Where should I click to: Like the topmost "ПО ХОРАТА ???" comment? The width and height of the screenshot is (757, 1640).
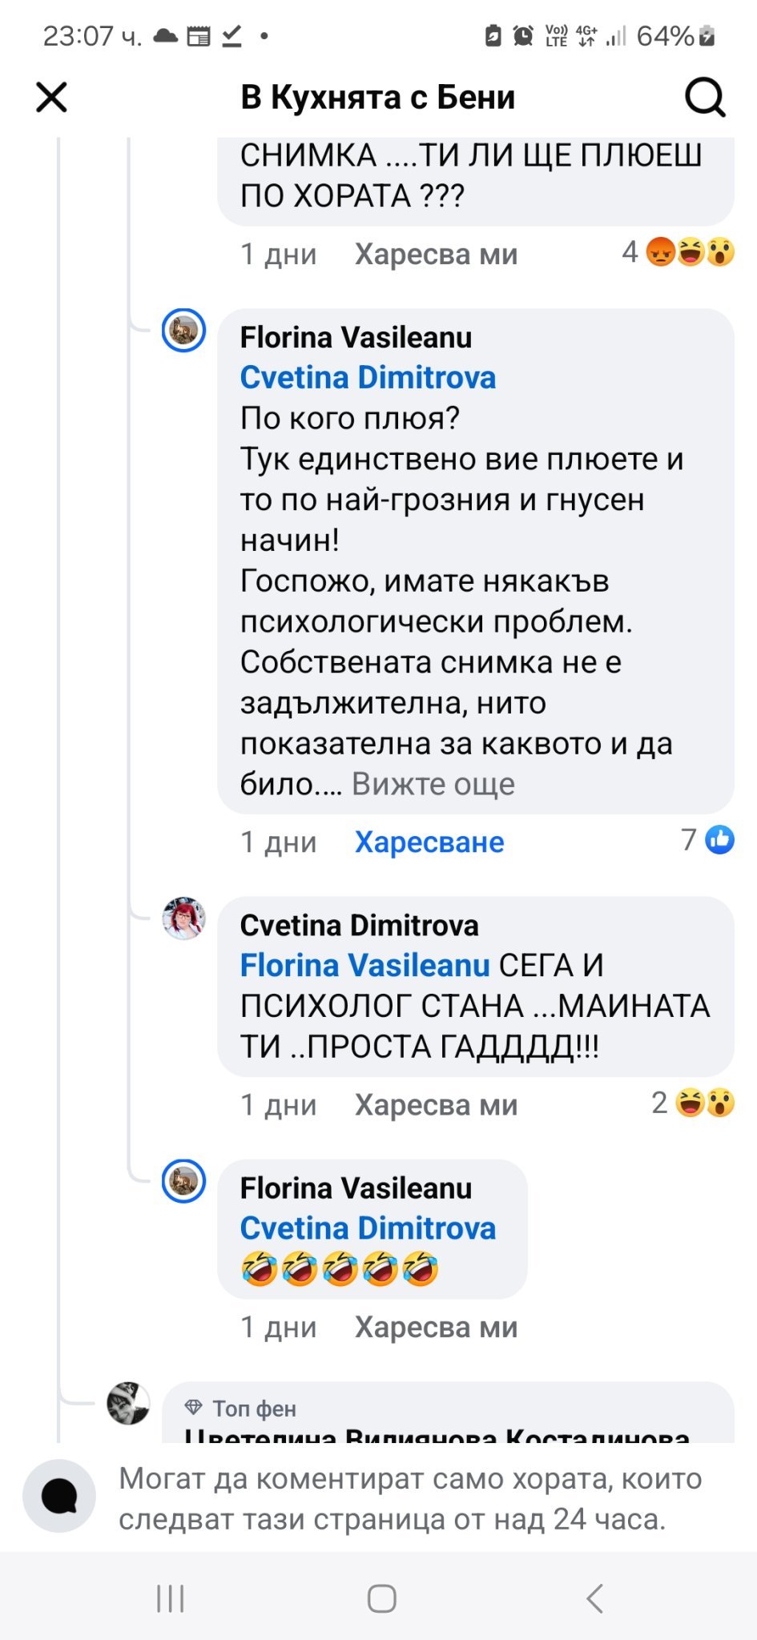click(x=436, y=255)
